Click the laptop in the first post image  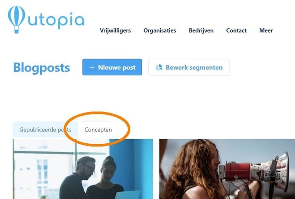click(127, 195)
